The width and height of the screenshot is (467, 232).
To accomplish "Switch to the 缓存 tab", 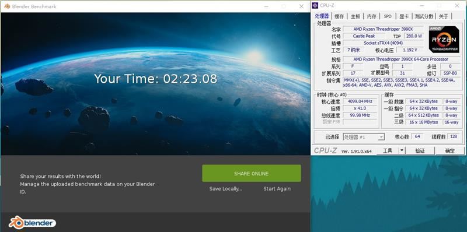I will (339, 16).
